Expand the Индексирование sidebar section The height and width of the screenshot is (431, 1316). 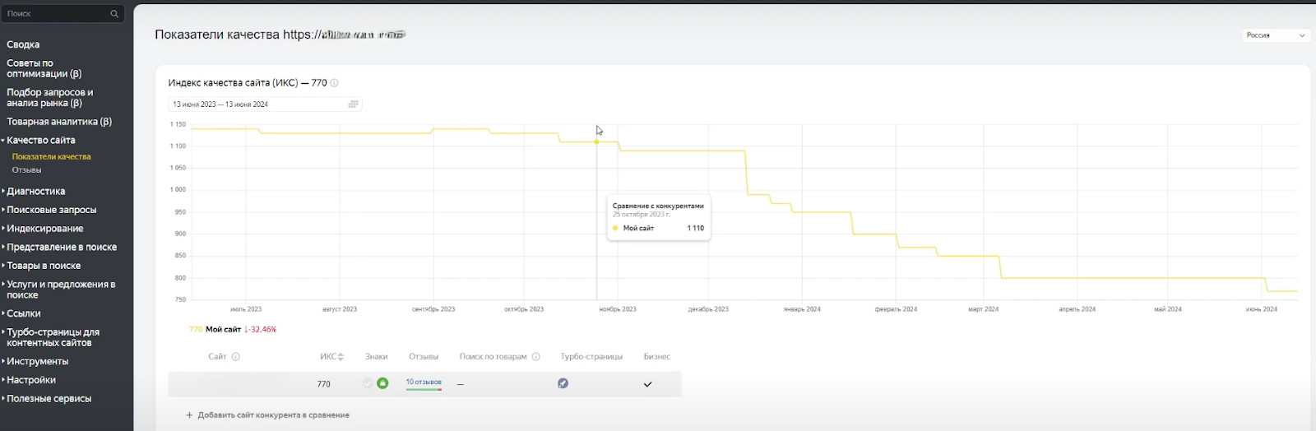click(x=45, y=229)
